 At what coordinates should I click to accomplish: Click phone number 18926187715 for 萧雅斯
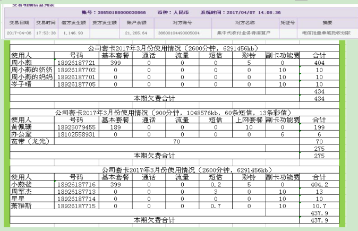[76, 206]
